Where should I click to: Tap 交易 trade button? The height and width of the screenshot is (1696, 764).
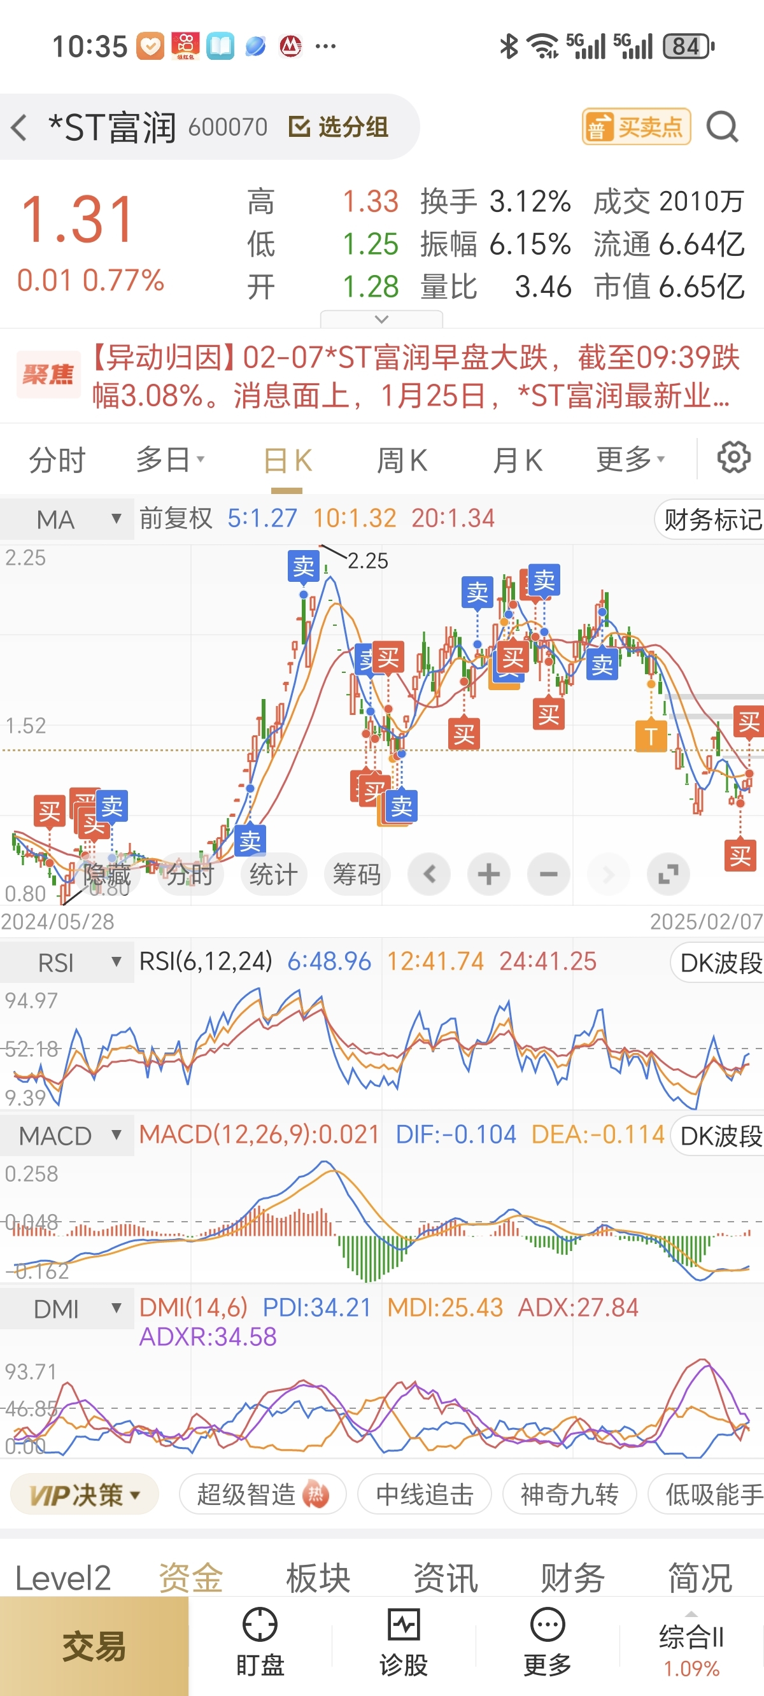94,1646
